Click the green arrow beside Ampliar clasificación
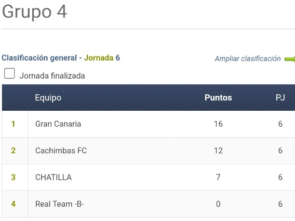The width and height of the screenshot is (295, 221). click(x=290, y=59)
